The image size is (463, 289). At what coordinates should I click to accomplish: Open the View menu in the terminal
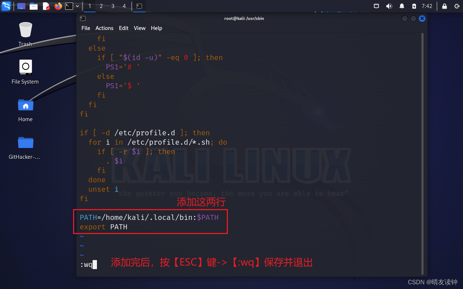coord(140,28)
